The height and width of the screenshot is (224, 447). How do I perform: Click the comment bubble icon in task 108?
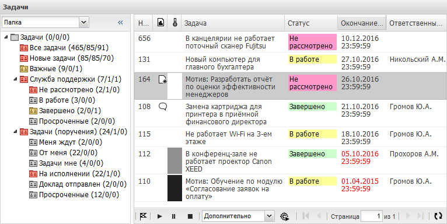click(162, 107)
